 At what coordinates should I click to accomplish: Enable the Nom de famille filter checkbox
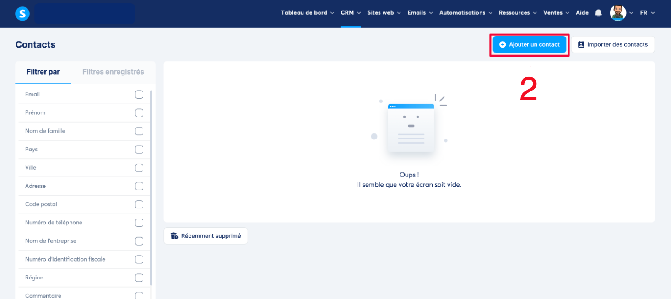click(139, 131)
